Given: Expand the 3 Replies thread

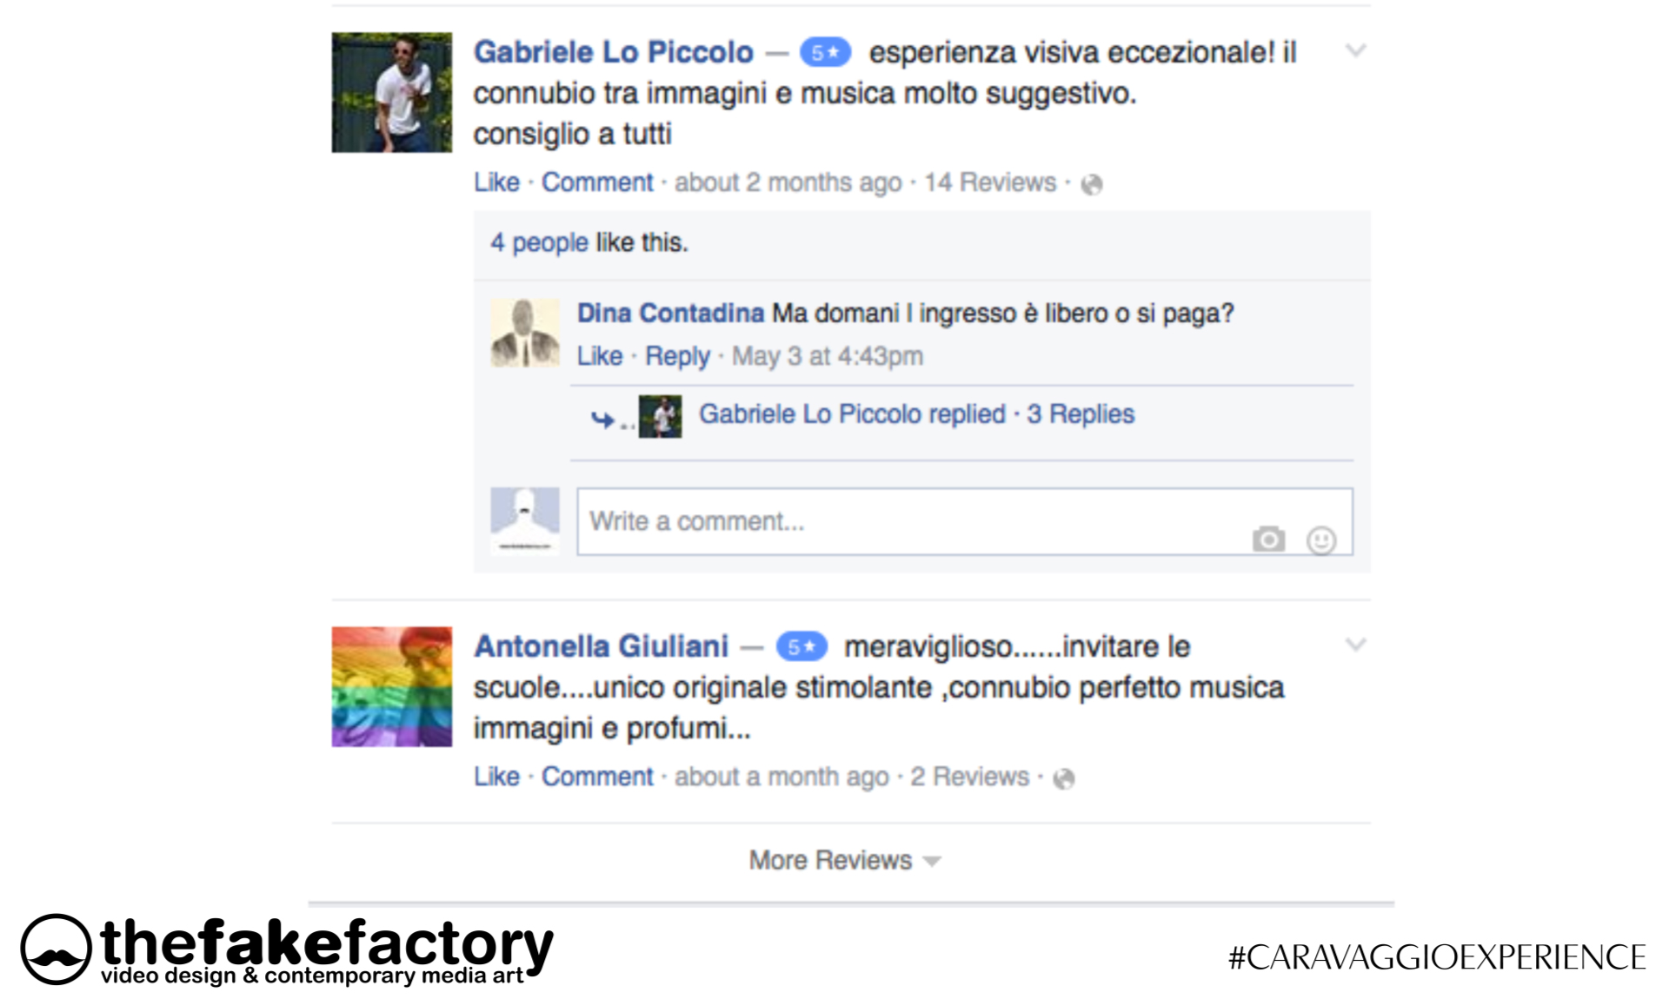Looking at the screenshot, I should point(1081,413).
